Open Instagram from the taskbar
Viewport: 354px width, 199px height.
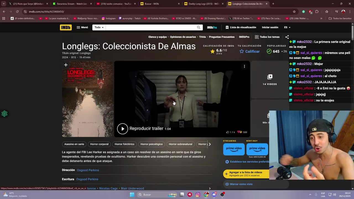[x=198, y=195]
